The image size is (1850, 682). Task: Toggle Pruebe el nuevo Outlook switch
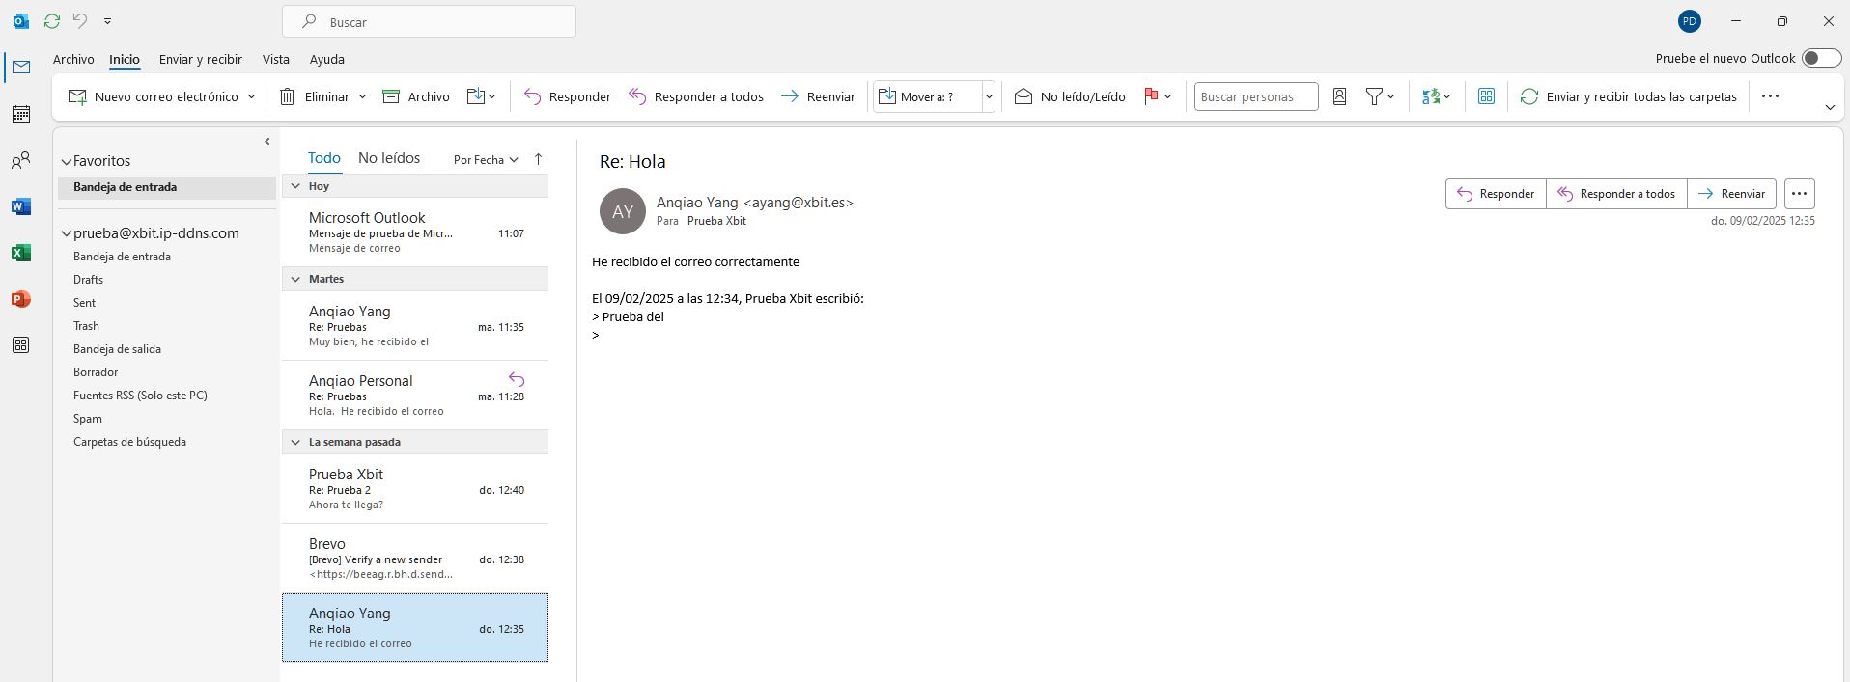[1821, 59]
